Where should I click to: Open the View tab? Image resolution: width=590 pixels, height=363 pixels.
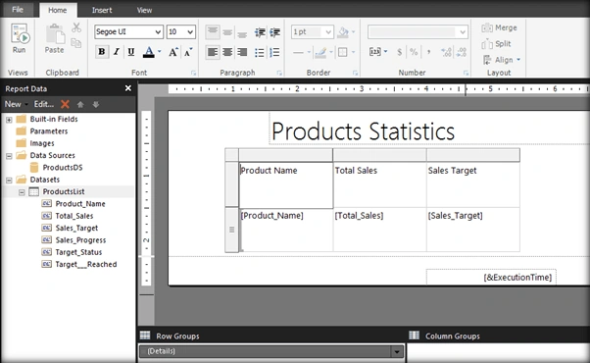(x=144, y=10)
